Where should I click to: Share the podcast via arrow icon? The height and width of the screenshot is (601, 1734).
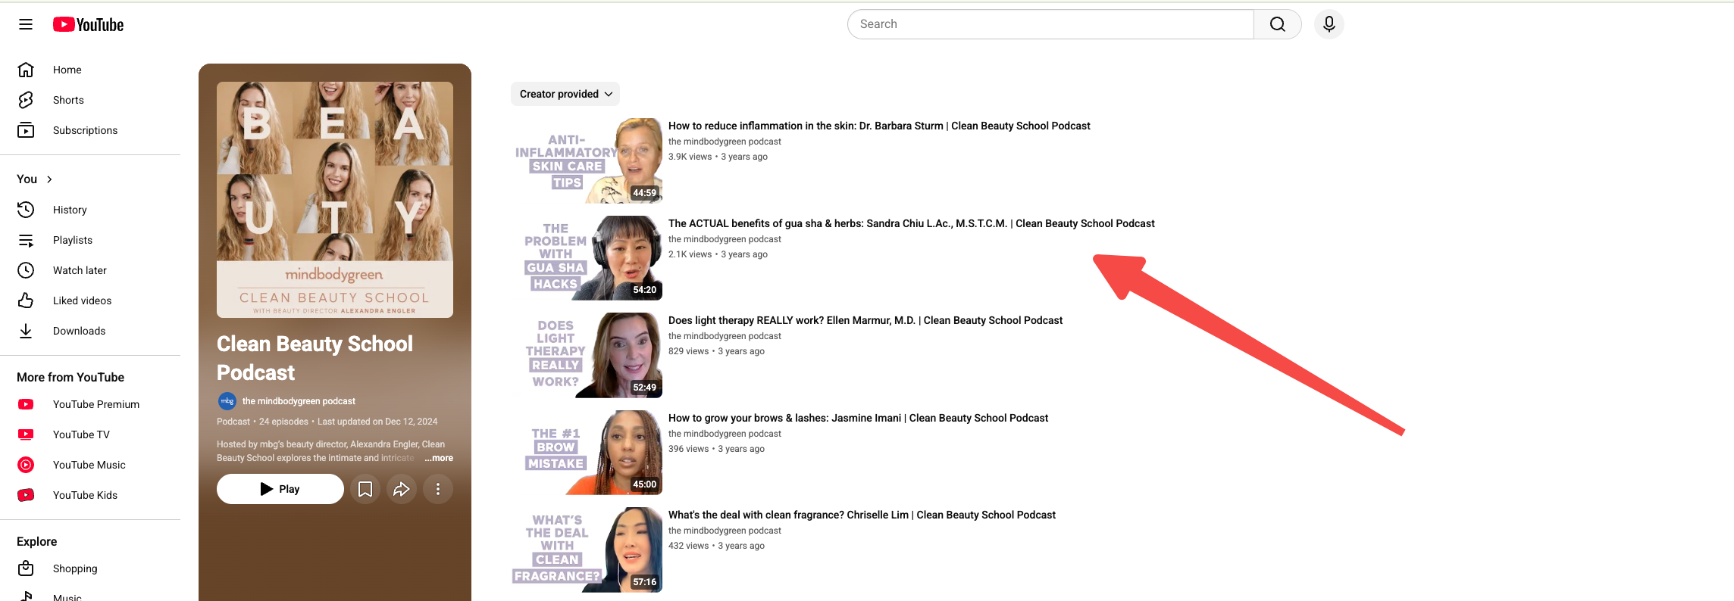click(402, 489)
